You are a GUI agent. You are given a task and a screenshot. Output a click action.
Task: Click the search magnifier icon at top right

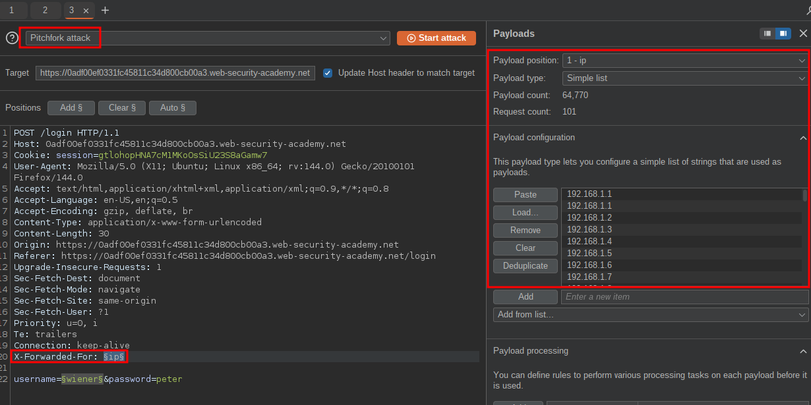807,11
